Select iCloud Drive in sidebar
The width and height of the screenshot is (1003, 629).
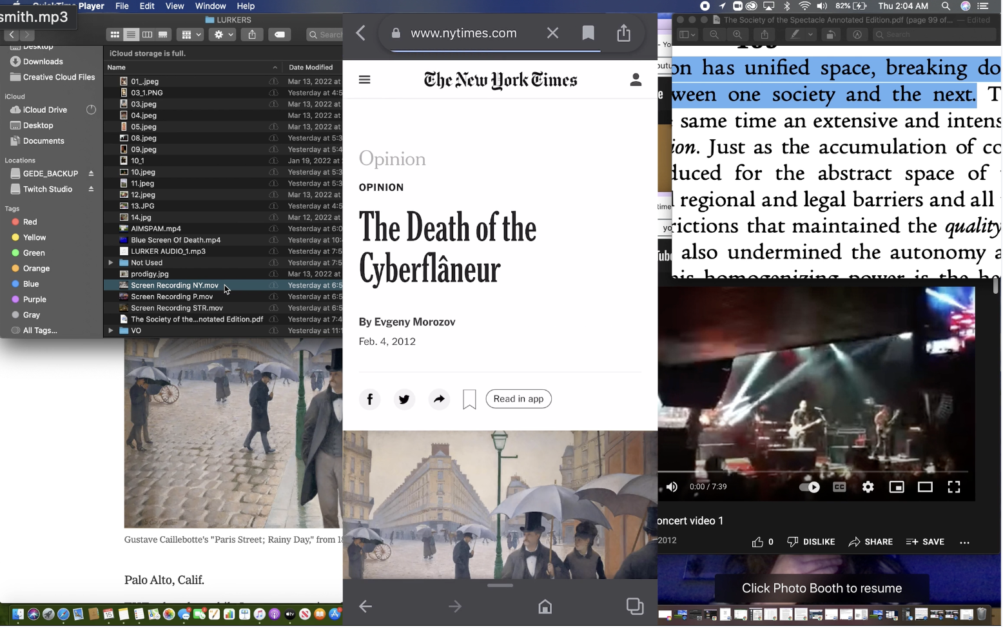pos(44,110)
